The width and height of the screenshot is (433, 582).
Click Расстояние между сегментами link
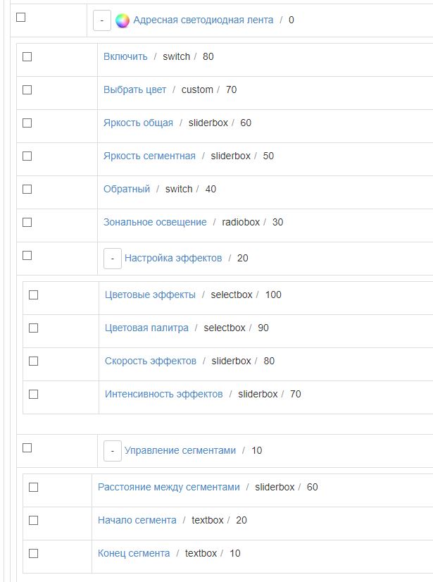[x=169, y=487]
